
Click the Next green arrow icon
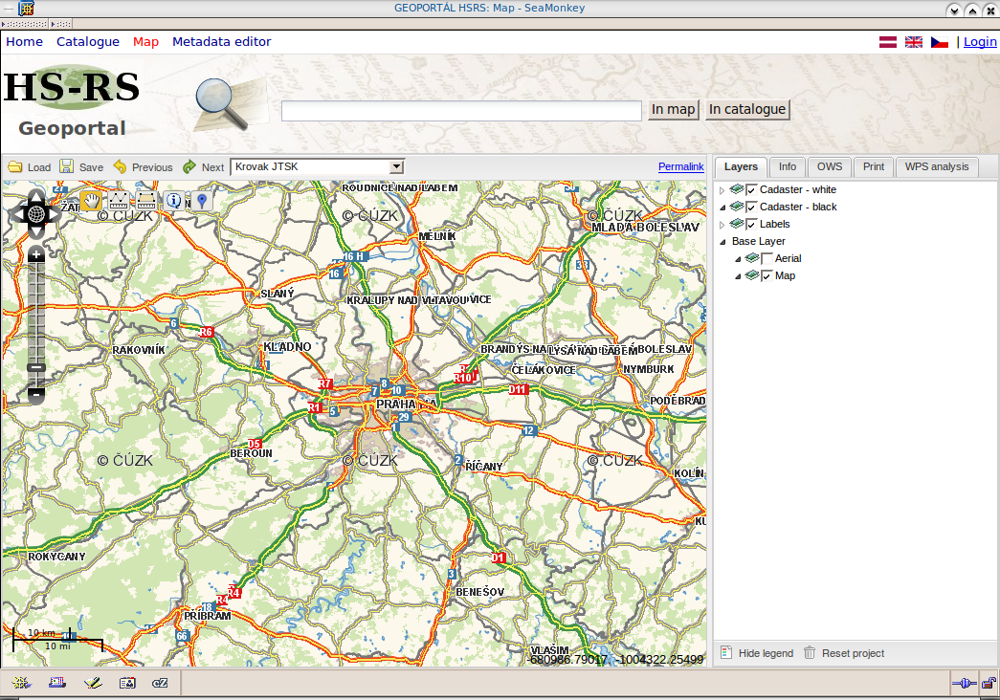coord(189,166)
